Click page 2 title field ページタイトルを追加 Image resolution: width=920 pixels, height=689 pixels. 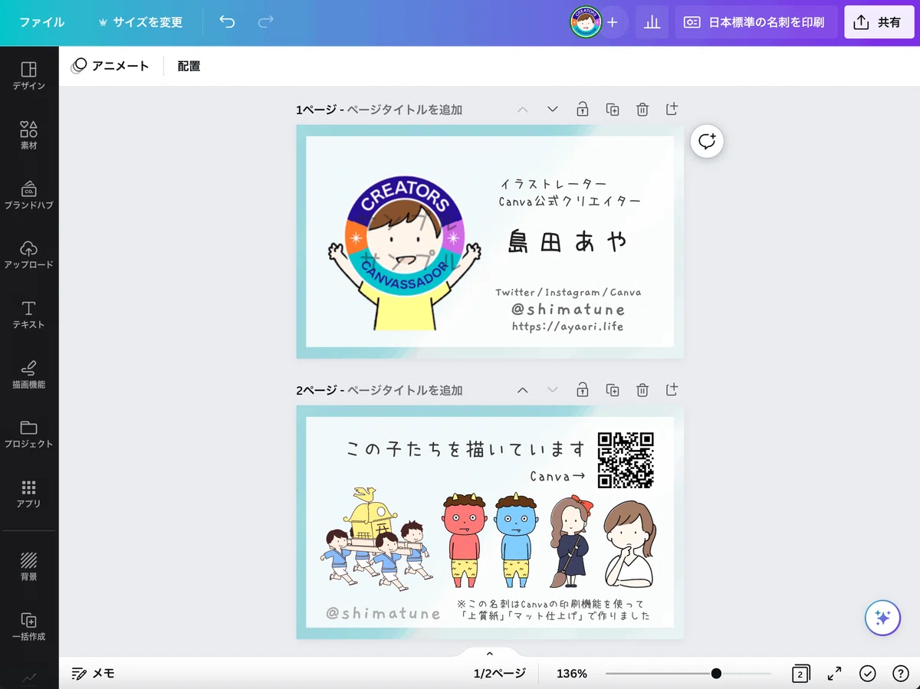click(405, 390)
